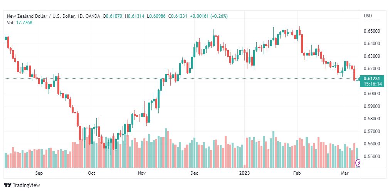
Task: Select the Feb label on time axis
Action: [297, 173]
